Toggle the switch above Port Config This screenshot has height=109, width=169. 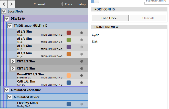coord(95,2)
